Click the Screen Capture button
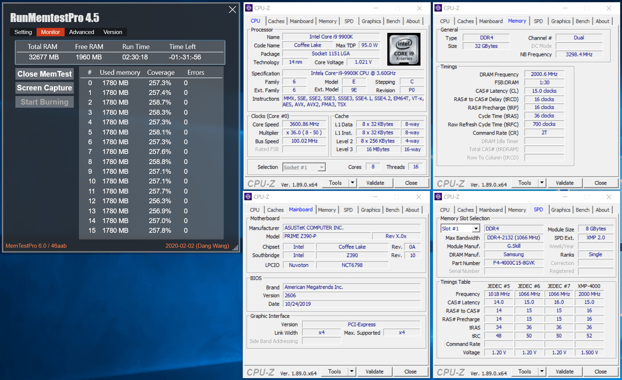 pyautogui.click(x=44, y=88)
